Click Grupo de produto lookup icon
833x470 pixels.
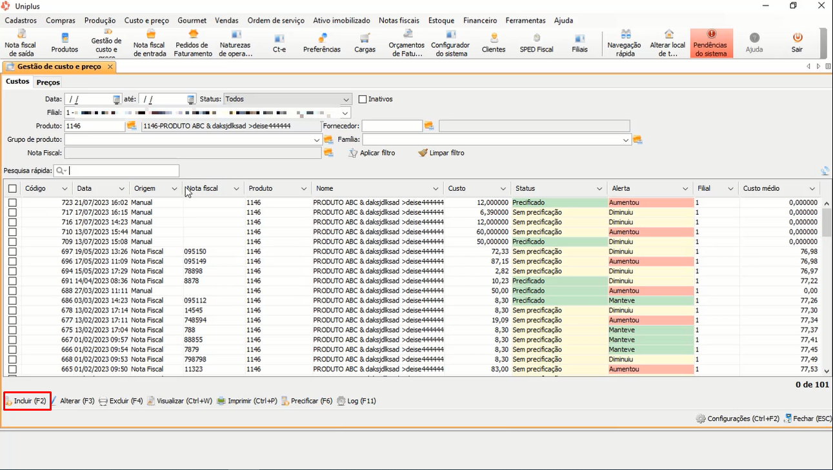328,139
